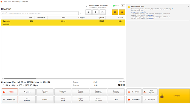Viewport: 192px width, 104px height.
Task: Open the gear settings dropdown
Action: point(123,6)
